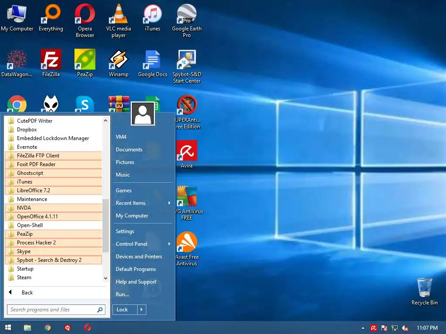Open the Google Chrome desktop icon
The width and height of the screenshot is (446, 334).
(x=17, y=104)
